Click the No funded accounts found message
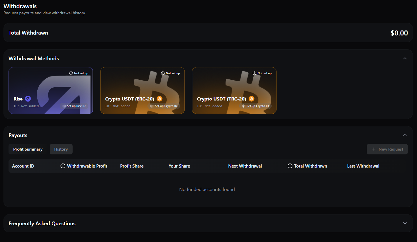This screenshot has height=242, width=417. coord(207,190)
